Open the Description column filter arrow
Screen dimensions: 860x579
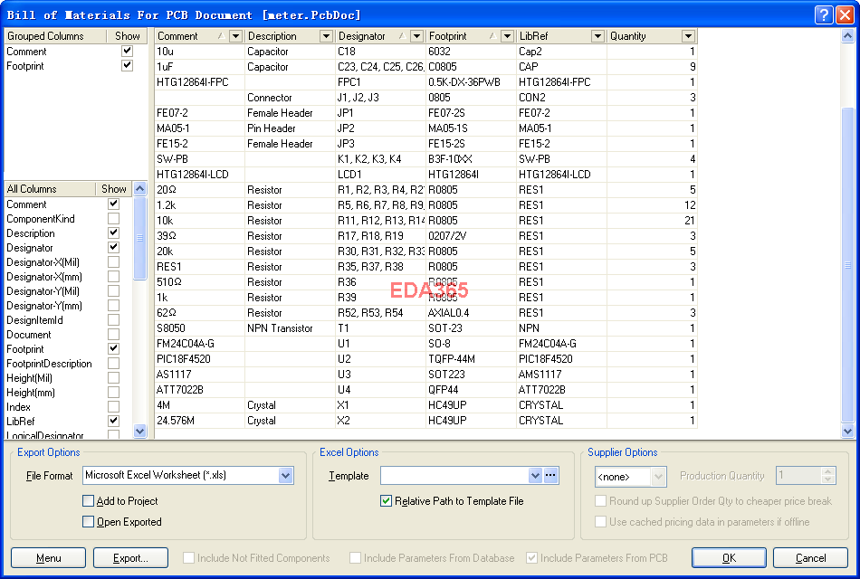point(326,36)
